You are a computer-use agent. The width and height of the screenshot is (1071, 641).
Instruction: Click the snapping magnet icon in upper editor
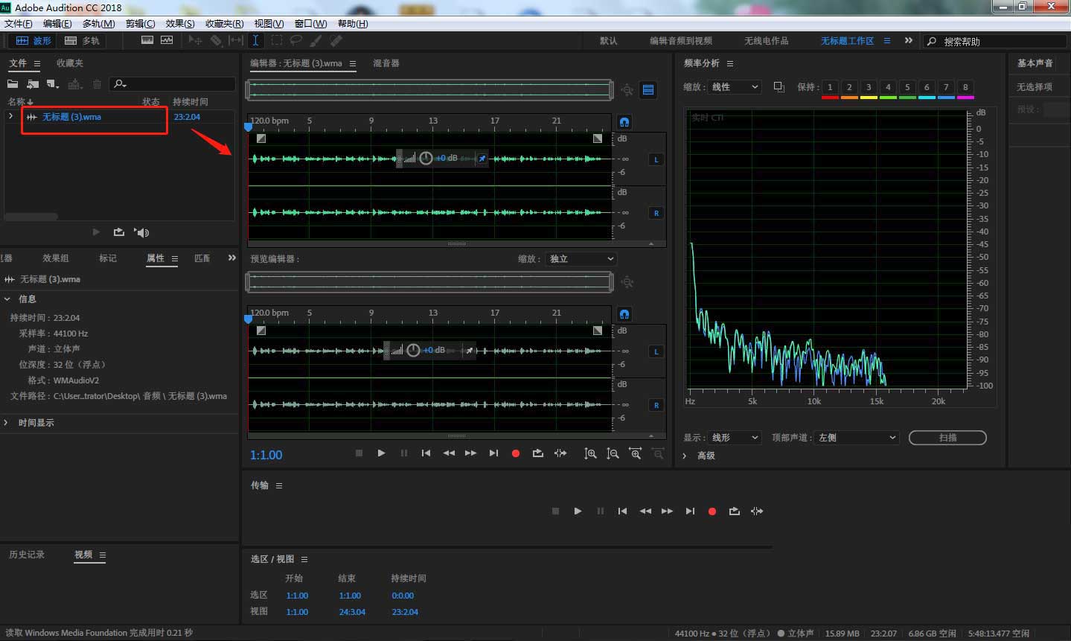click(624, 121)
